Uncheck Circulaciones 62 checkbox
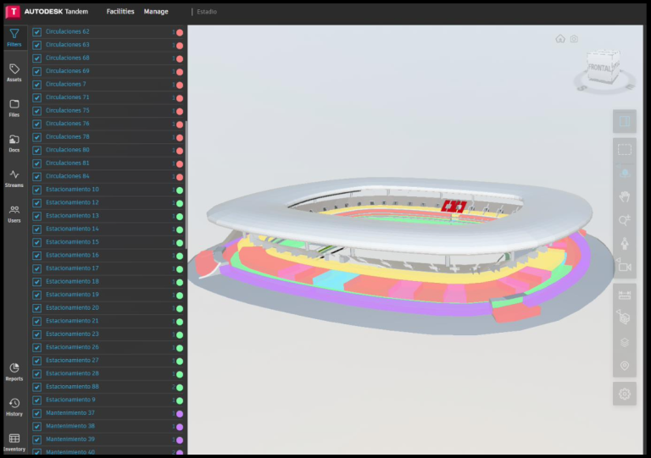Screen dimensions: 651x458 pos(37,32)
